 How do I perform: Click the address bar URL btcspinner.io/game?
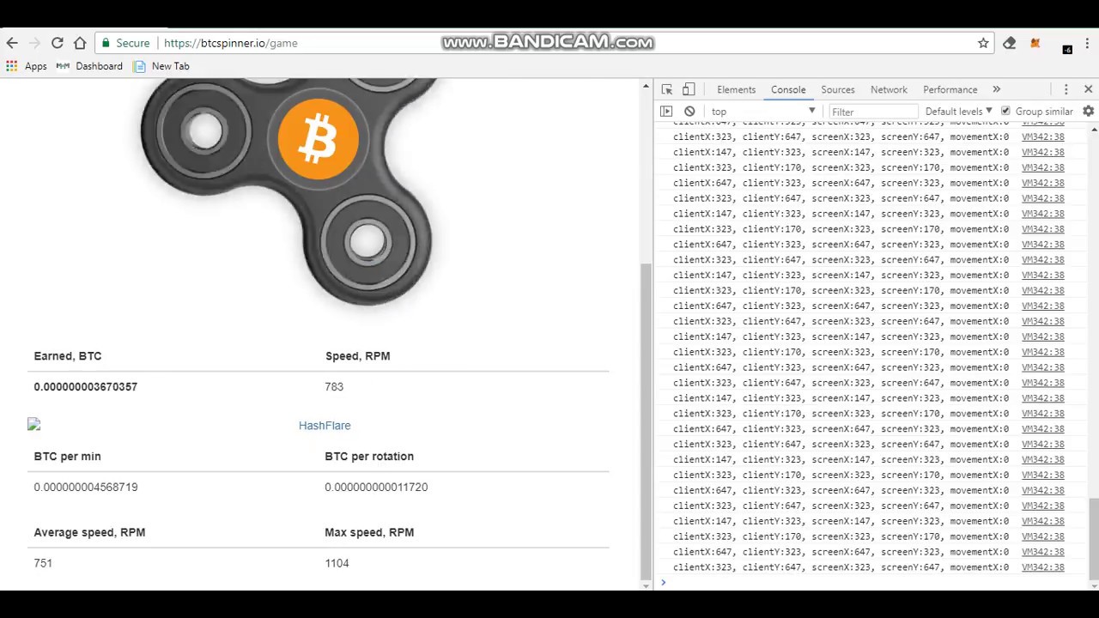(x=231, y=43)
